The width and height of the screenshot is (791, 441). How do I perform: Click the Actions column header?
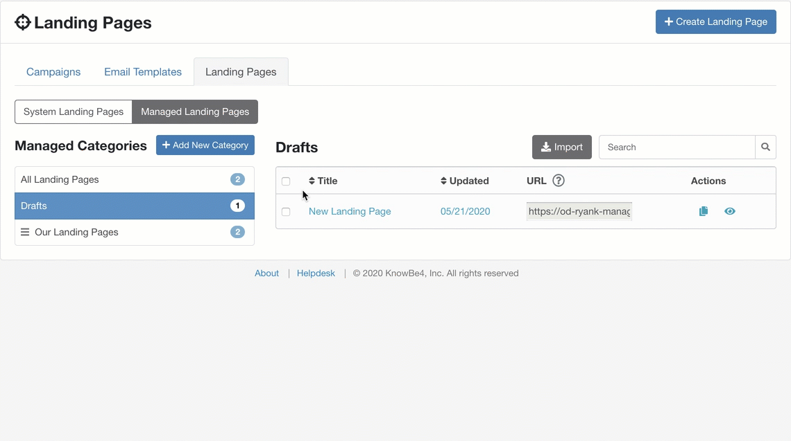coord(708,181)
